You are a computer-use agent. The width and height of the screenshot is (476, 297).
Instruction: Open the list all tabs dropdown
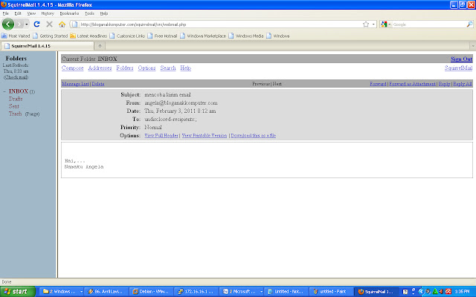click(473, 46)
